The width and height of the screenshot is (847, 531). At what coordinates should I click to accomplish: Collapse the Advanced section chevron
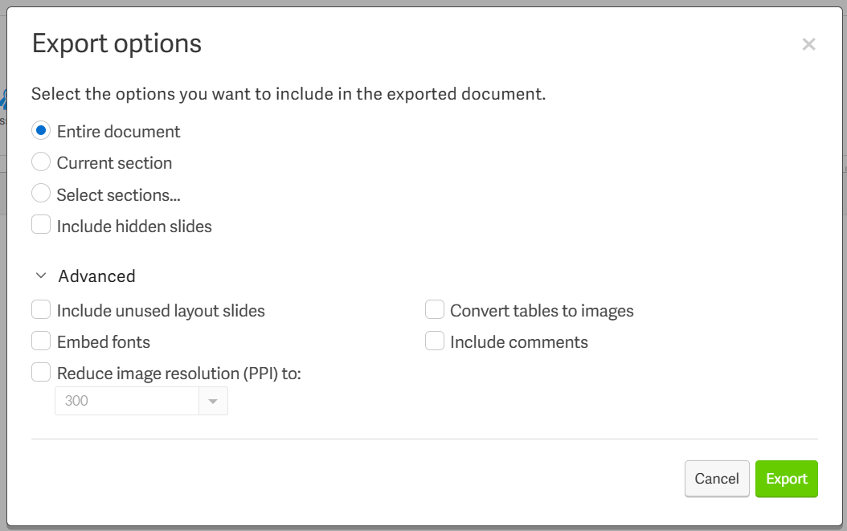[x=40, y=276]
